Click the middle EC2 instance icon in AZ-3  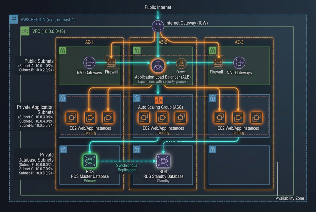(238, 117)
